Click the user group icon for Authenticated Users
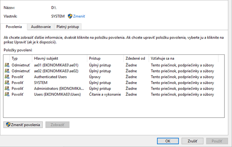 pyautogui.click(x=7, y=77)
